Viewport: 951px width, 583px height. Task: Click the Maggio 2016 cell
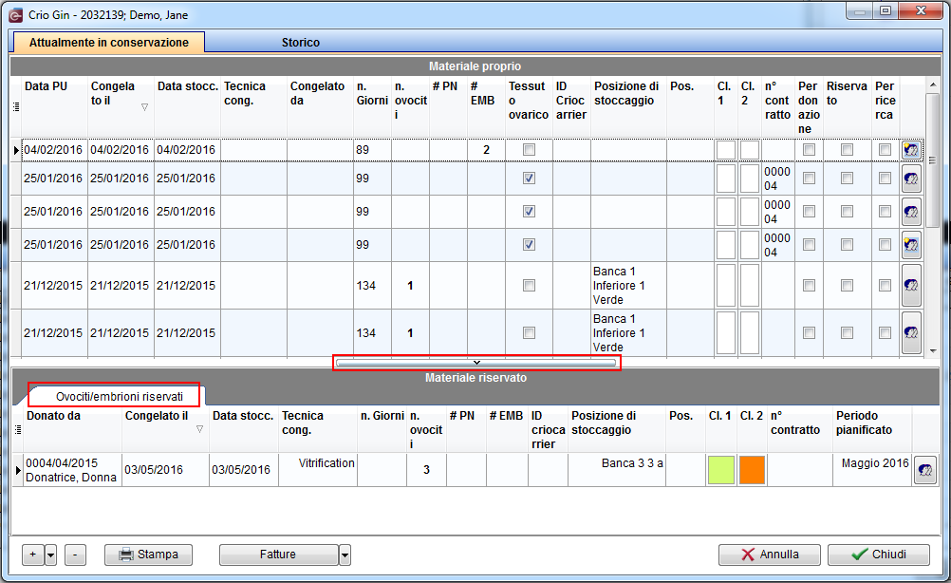[872, 470]
